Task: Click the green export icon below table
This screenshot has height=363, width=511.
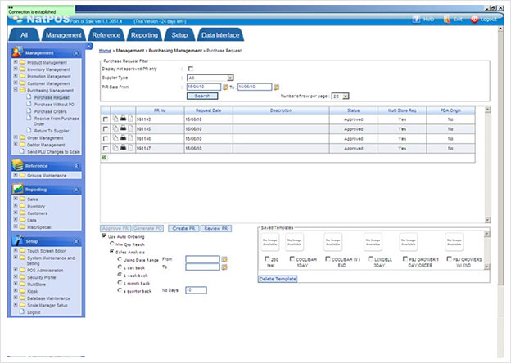Action: 104,158
